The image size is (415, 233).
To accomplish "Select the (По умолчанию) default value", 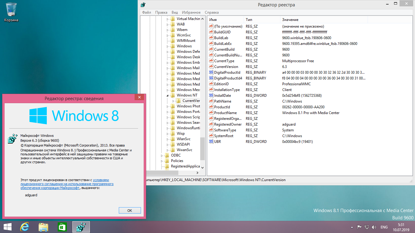I will [228, 26].
